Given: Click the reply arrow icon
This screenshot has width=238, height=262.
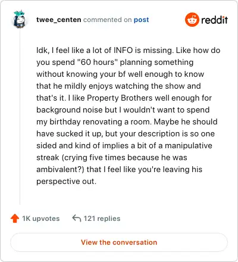Looking at the screenshot, I should [x=77, y=218].
